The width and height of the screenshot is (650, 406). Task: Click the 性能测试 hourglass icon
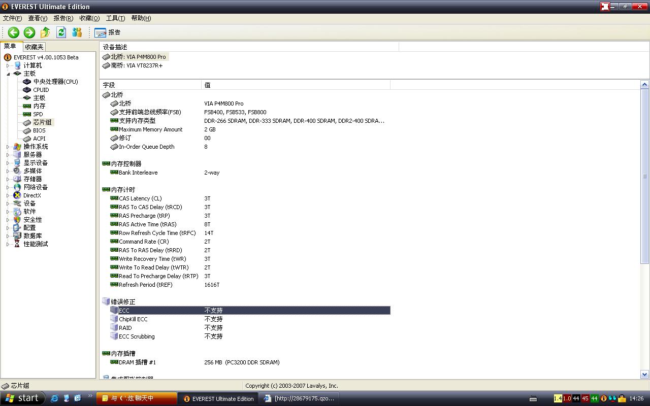[17, 244]
